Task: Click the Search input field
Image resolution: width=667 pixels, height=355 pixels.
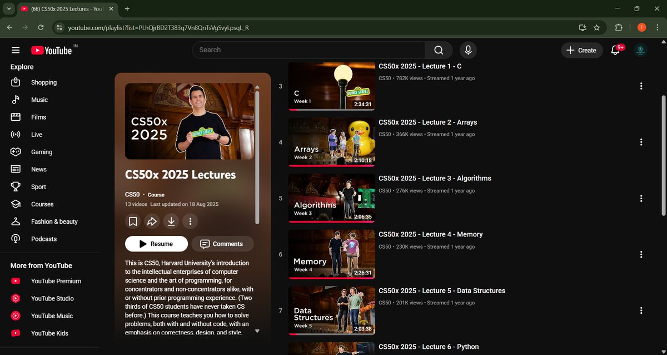Action: tap(308, 50)
